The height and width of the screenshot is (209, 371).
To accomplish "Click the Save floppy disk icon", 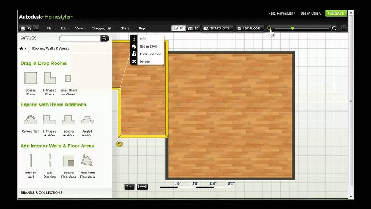I will [23, 29].
